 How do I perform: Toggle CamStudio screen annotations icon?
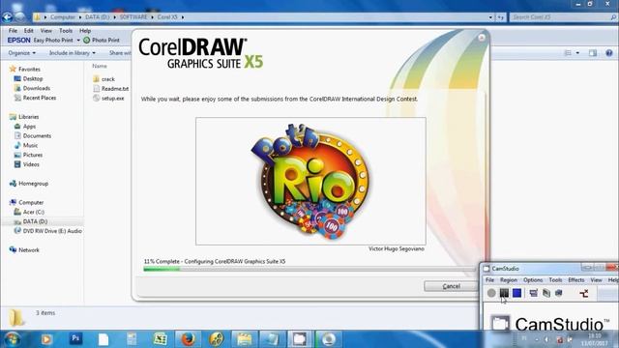[533, 293]
